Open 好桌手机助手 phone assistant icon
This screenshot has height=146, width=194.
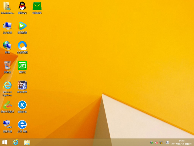7,105
